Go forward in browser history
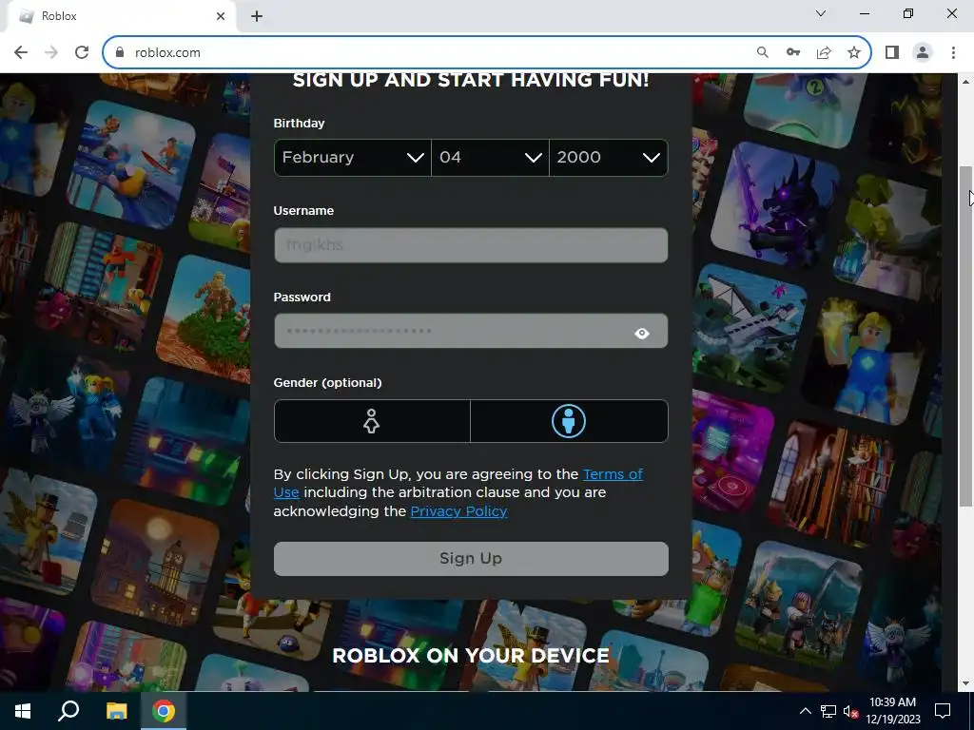This screenshot has height=730, width=974. coord(51,53)
